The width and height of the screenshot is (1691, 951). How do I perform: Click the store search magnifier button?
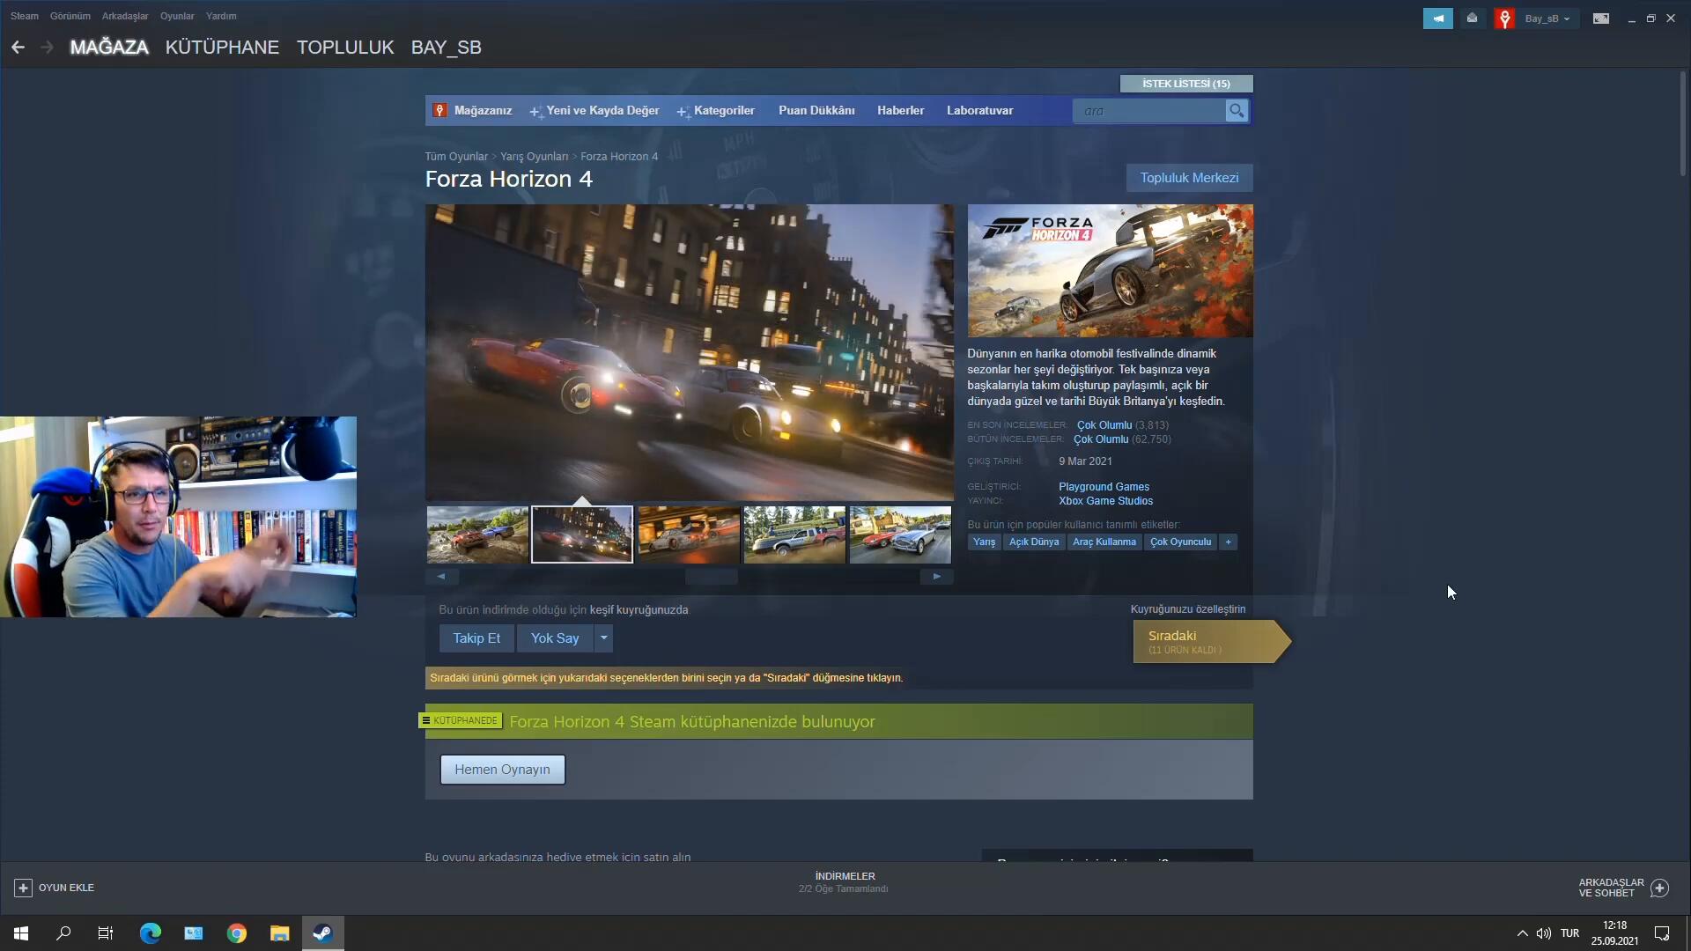pyautogui.click(x=1237, y=111)
